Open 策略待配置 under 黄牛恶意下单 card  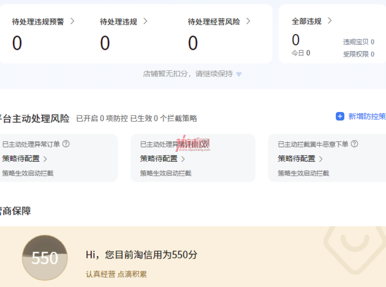[300, 159]
